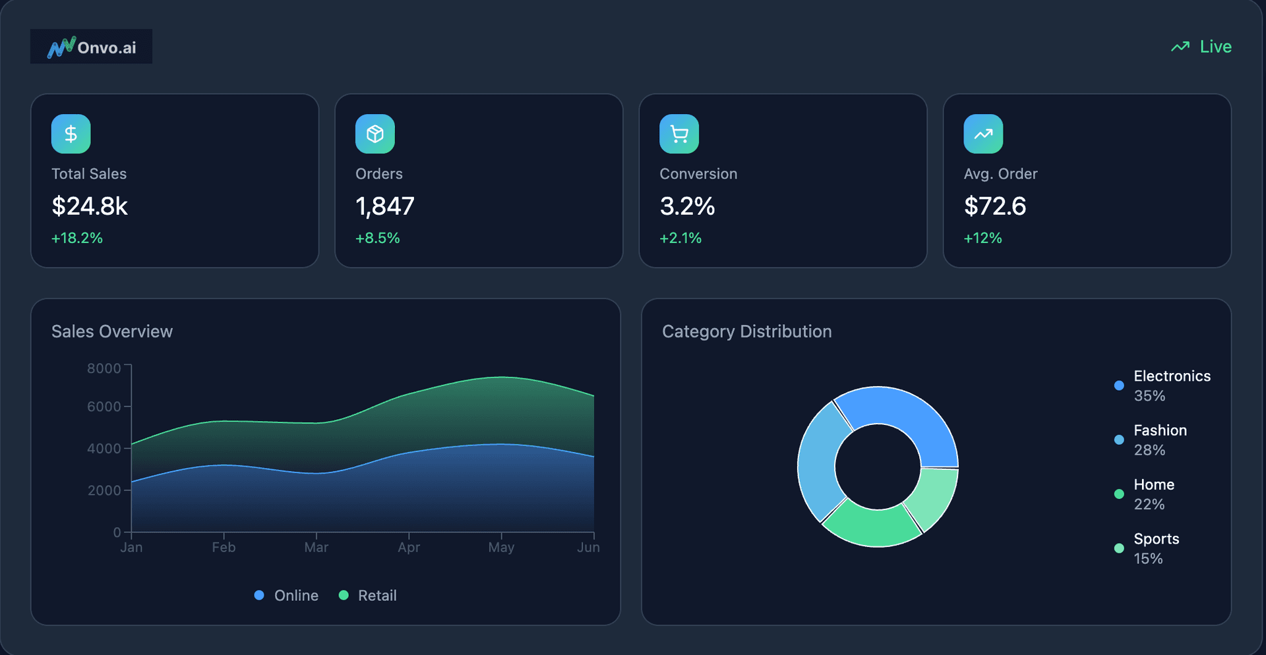Image resolution: width=1266 pixels, height=655 pixels.
Task: Click the $72.6 Avg. Order value
Action: coord(994,206)
